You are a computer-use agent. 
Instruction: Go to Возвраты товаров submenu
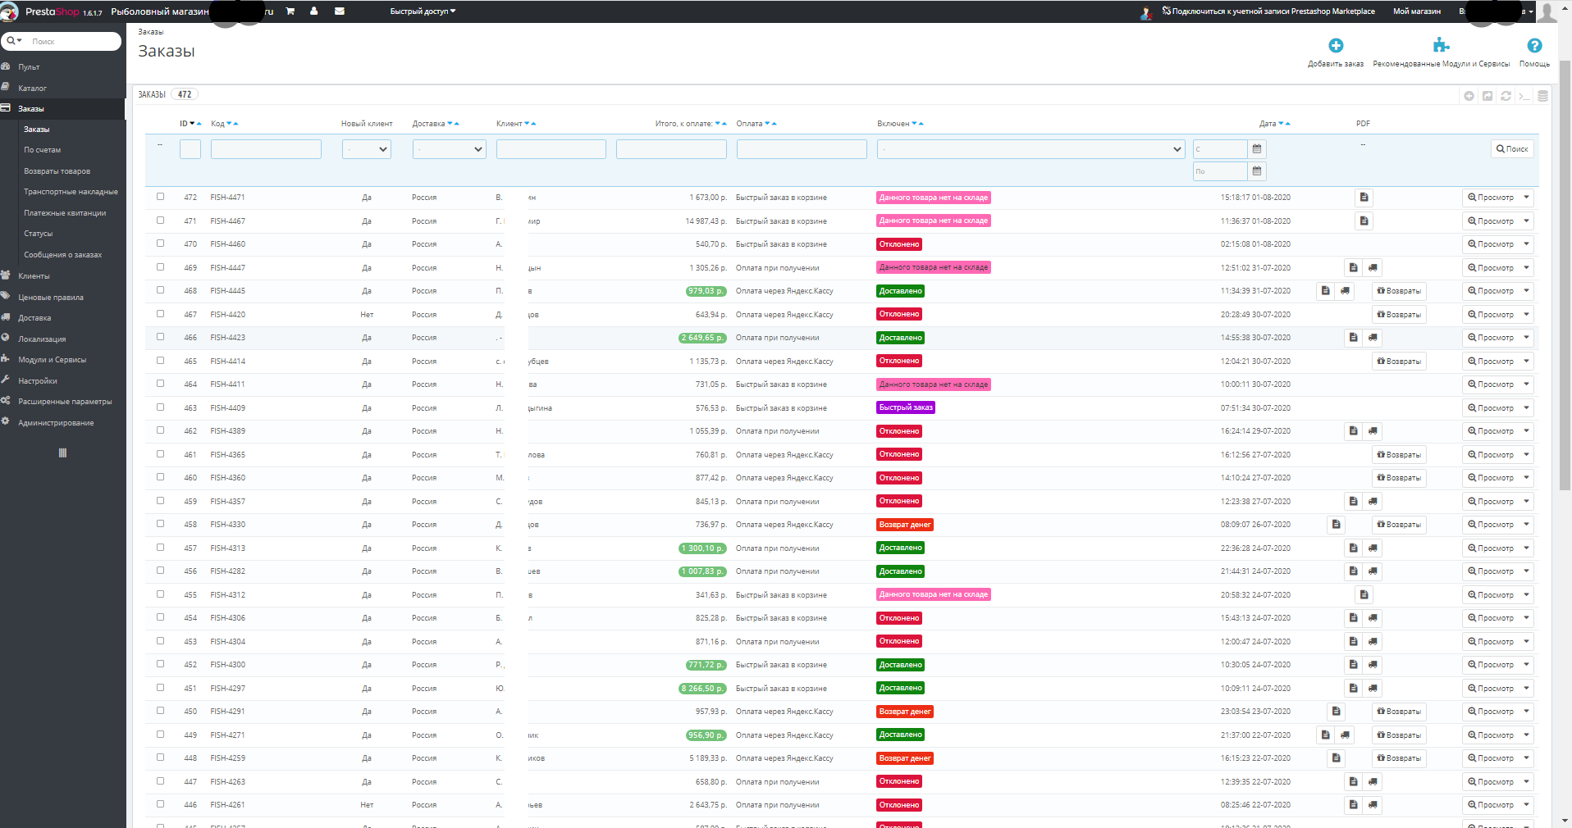[57, 171]
